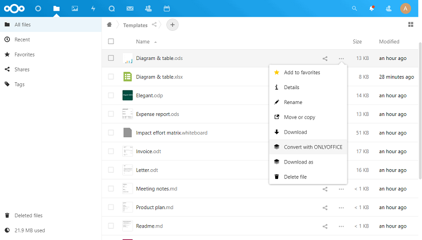This screenshot has width=422, height=240.
Task: Open the Calendar app icon
Action: click(166, 9)
